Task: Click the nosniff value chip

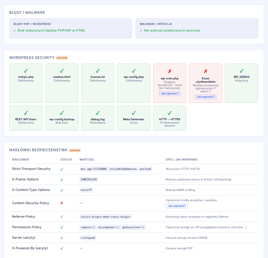Action: point(86,190)
